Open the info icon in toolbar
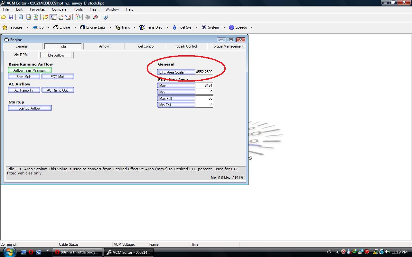The width and height of the screenshot is (412, 257). (x=105, y=17)
